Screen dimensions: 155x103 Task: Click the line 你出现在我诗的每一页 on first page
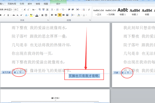[32, 53]
